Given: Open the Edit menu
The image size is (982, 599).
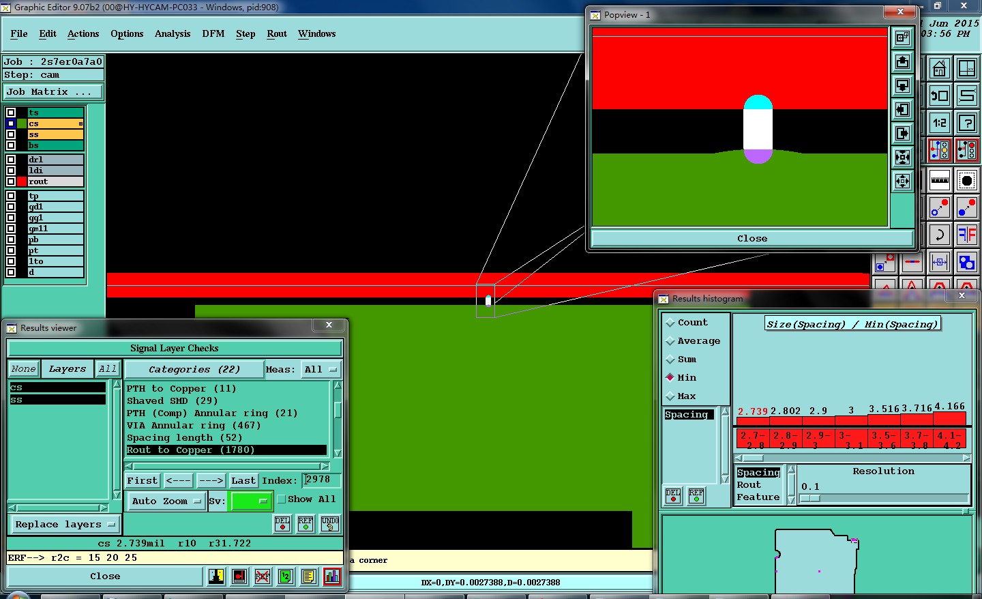Looking at the screenshot, I should pos(48,34).
